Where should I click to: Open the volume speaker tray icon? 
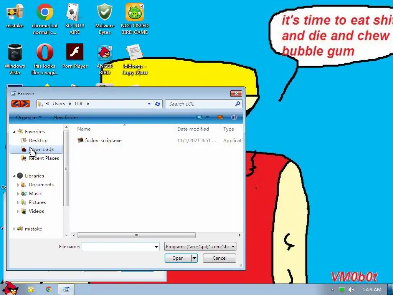[x=351, y=290]
